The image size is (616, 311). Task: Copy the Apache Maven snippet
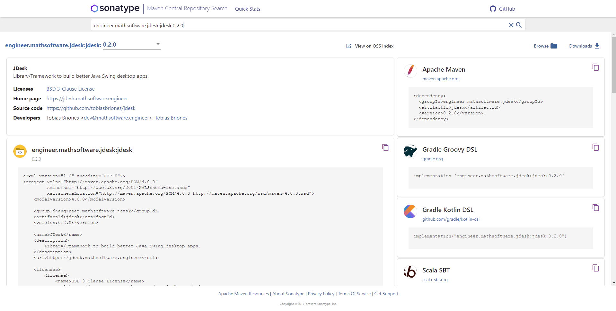[x=595, y=67]
